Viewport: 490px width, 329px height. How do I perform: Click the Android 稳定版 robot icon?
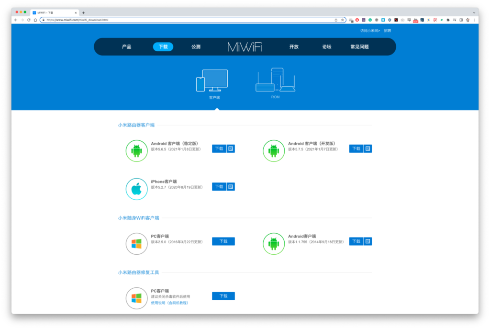pyautogui.click(x=136, y=151)
